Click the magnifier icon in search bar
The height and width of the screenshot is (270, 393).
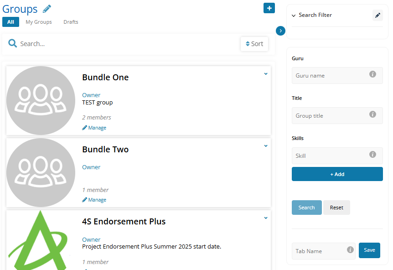tap(12, 43)
